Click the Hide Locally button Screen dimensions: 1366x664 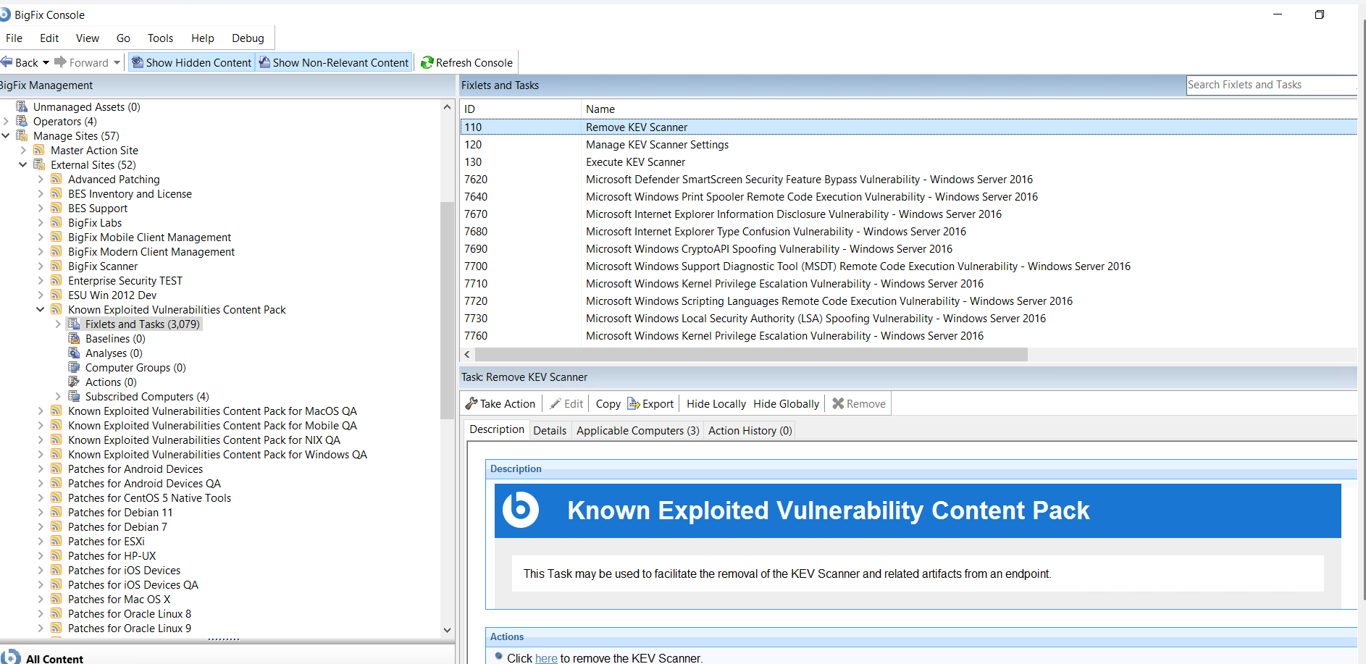pyautogui.click(x=716, y=404)
